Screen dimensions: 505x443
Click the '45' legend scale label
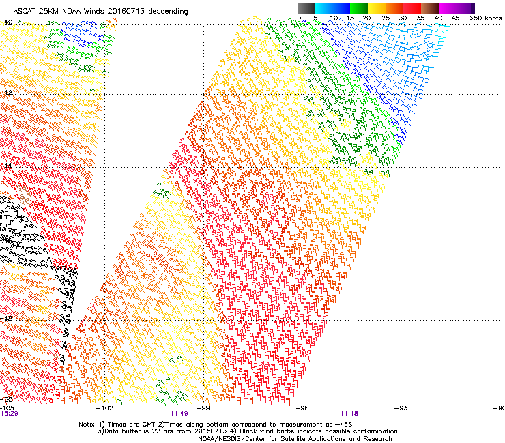(455, 18)
